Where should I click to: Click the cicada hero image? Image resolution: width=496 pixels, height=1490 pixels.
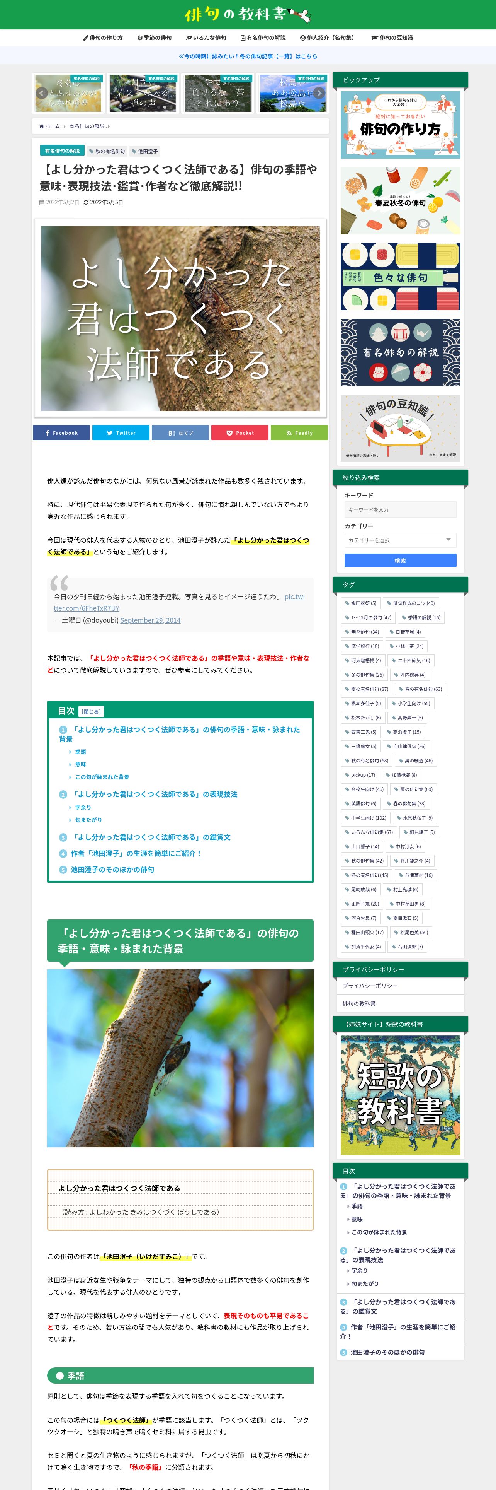[180, 319]
